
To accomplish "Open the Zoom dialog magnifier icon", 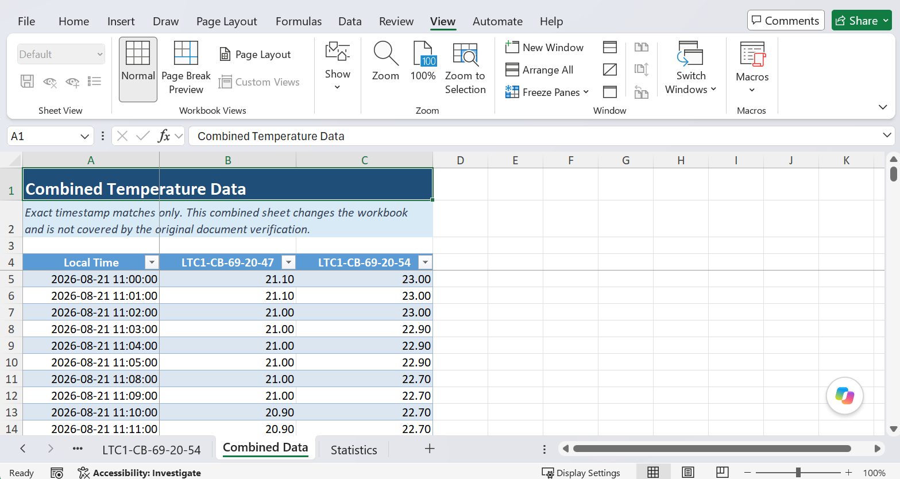I will (x=385, y=53).
